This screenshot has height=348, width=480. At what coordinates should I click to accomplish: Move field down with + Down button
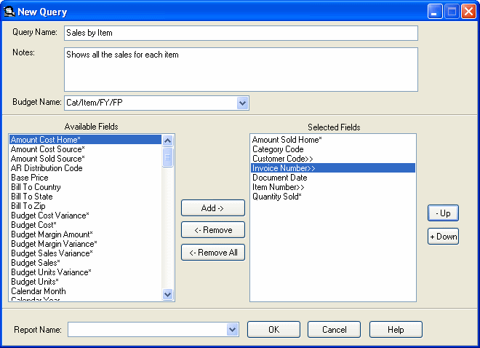[x=443, y=237]
